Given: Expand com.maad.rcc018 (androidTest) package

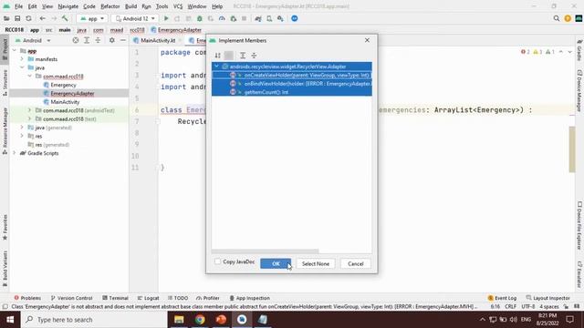Looking at the screenshot, I should [x=29, y=110].
